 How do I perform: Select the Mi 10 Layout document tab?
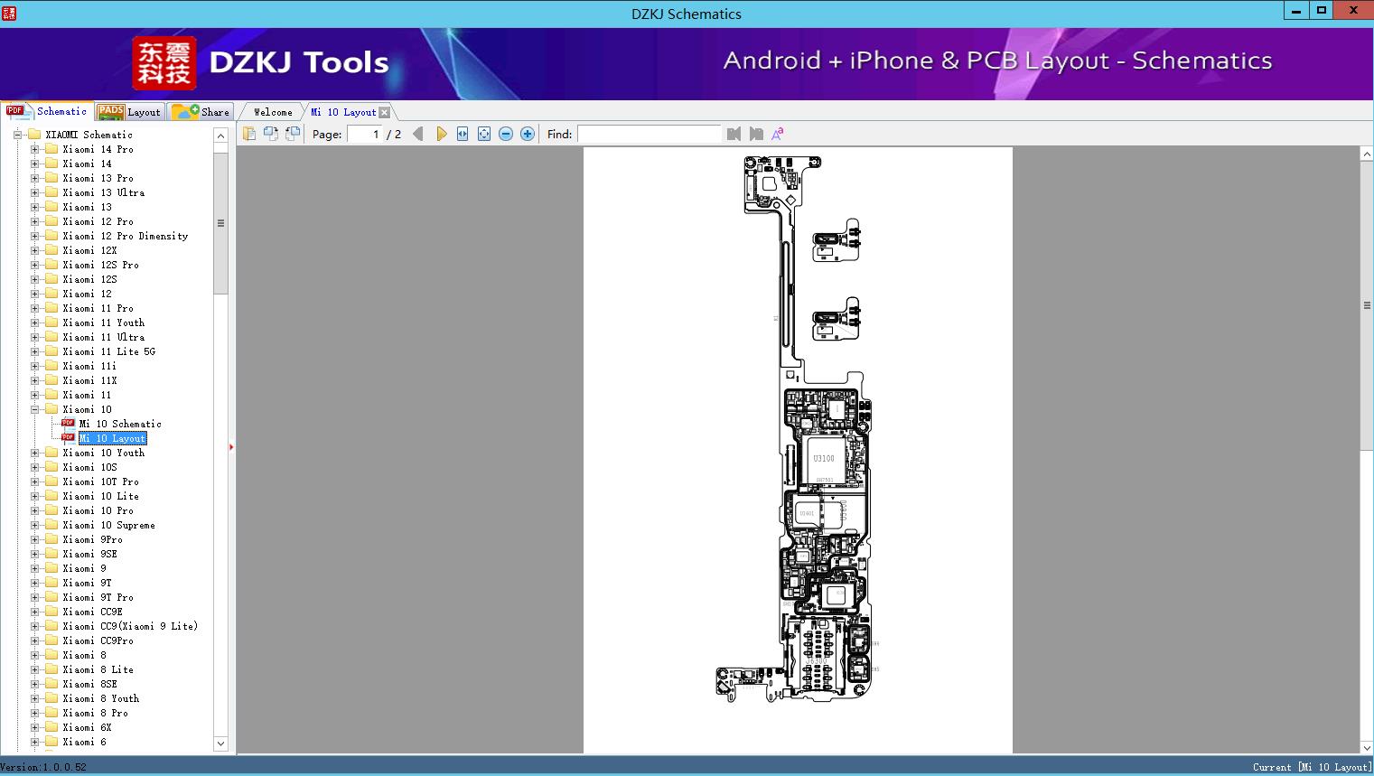(343, 112)
